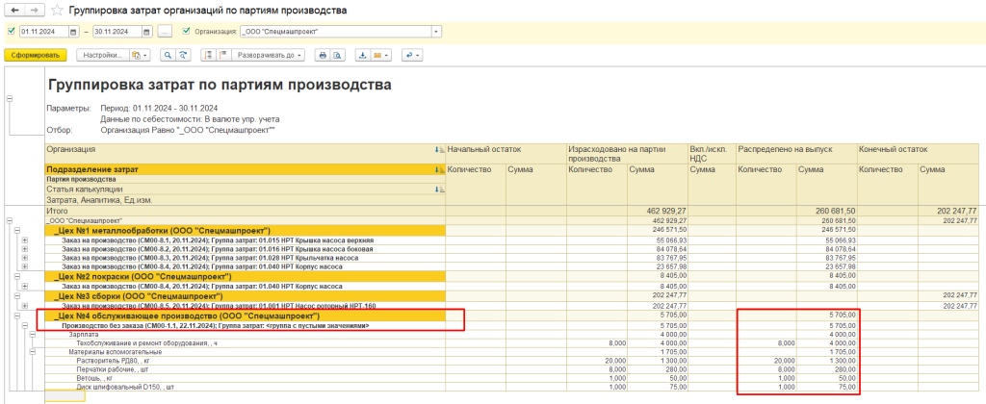
Task: Click the magnifier Find icon
Action: click(168, 55)
